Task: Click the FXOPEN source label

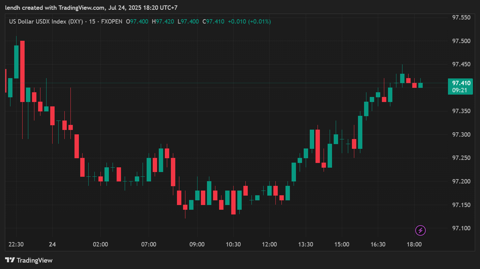Action: pyautogui.click(x=112, y=22)
